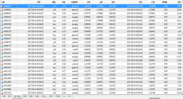
Task: Click open time 2017.09.14 03:42:07
Action: pyautogui.click(x=35, y=13)
